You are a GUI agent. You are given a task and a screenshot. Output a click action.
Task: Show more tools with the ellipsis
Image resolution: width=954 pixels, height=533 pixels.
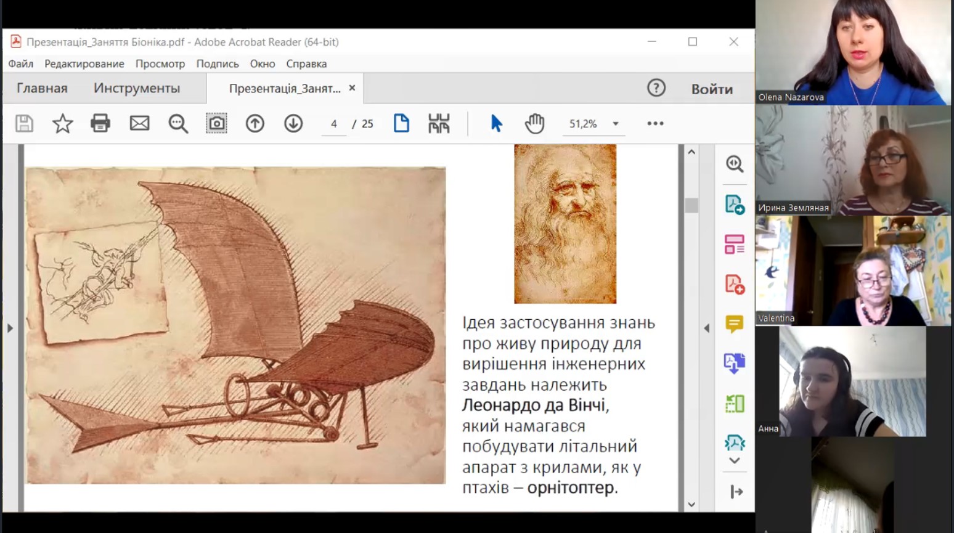coord(655,124)
